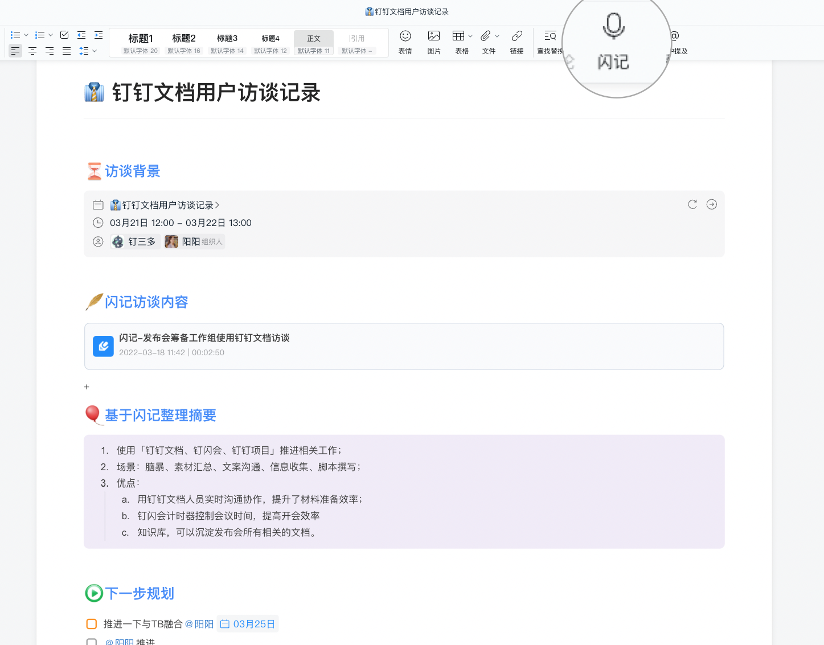The height and width of the screenshot is (645, 824).
Task: Expand the 文件 attachment dropdown
Action: (x=496, y=35)
